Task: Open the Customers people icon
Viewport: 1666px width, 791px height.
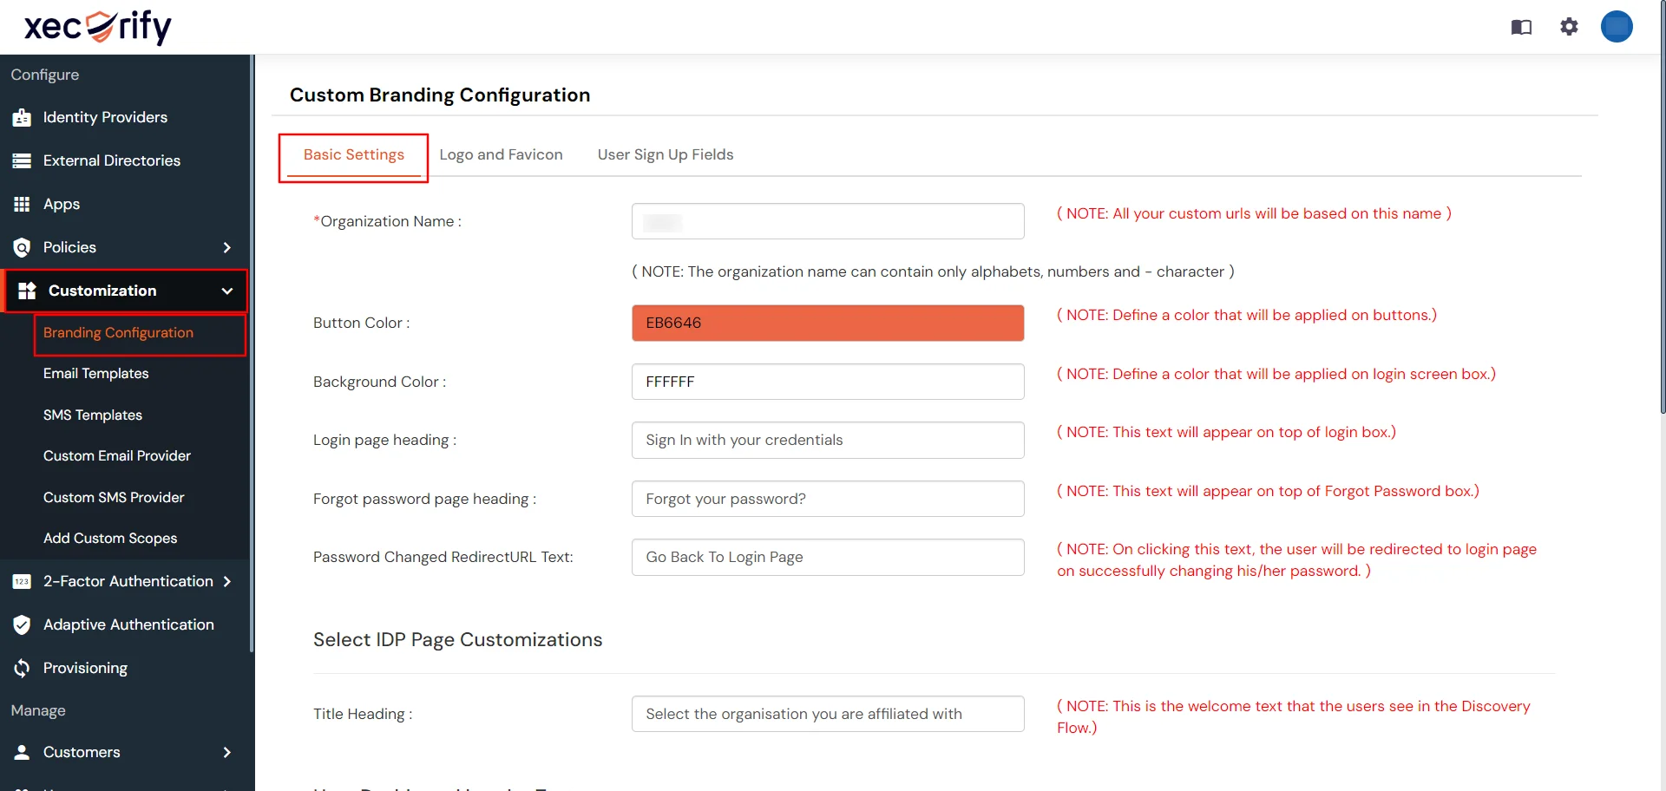Action: tap(22, 752)
